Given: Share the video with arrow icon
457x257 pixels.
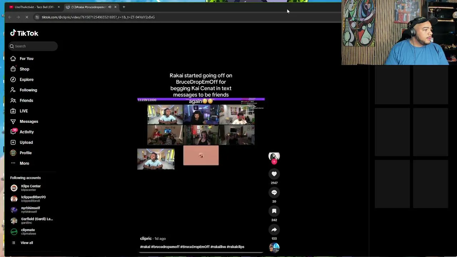Looking at the screenshot, I should [x=274, y=230].
